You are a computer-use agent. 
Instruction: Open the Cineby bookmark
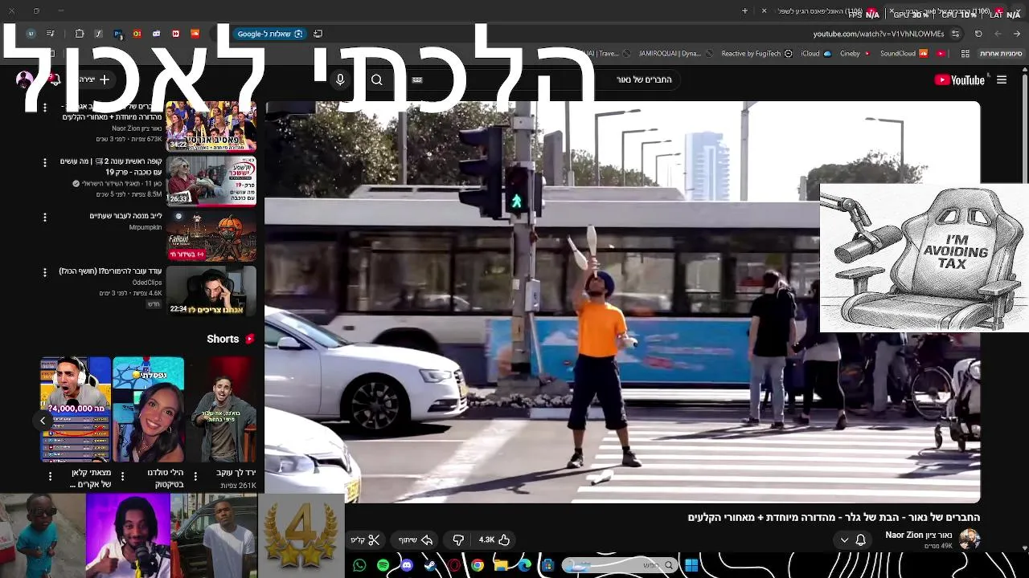tap(855, 54)
